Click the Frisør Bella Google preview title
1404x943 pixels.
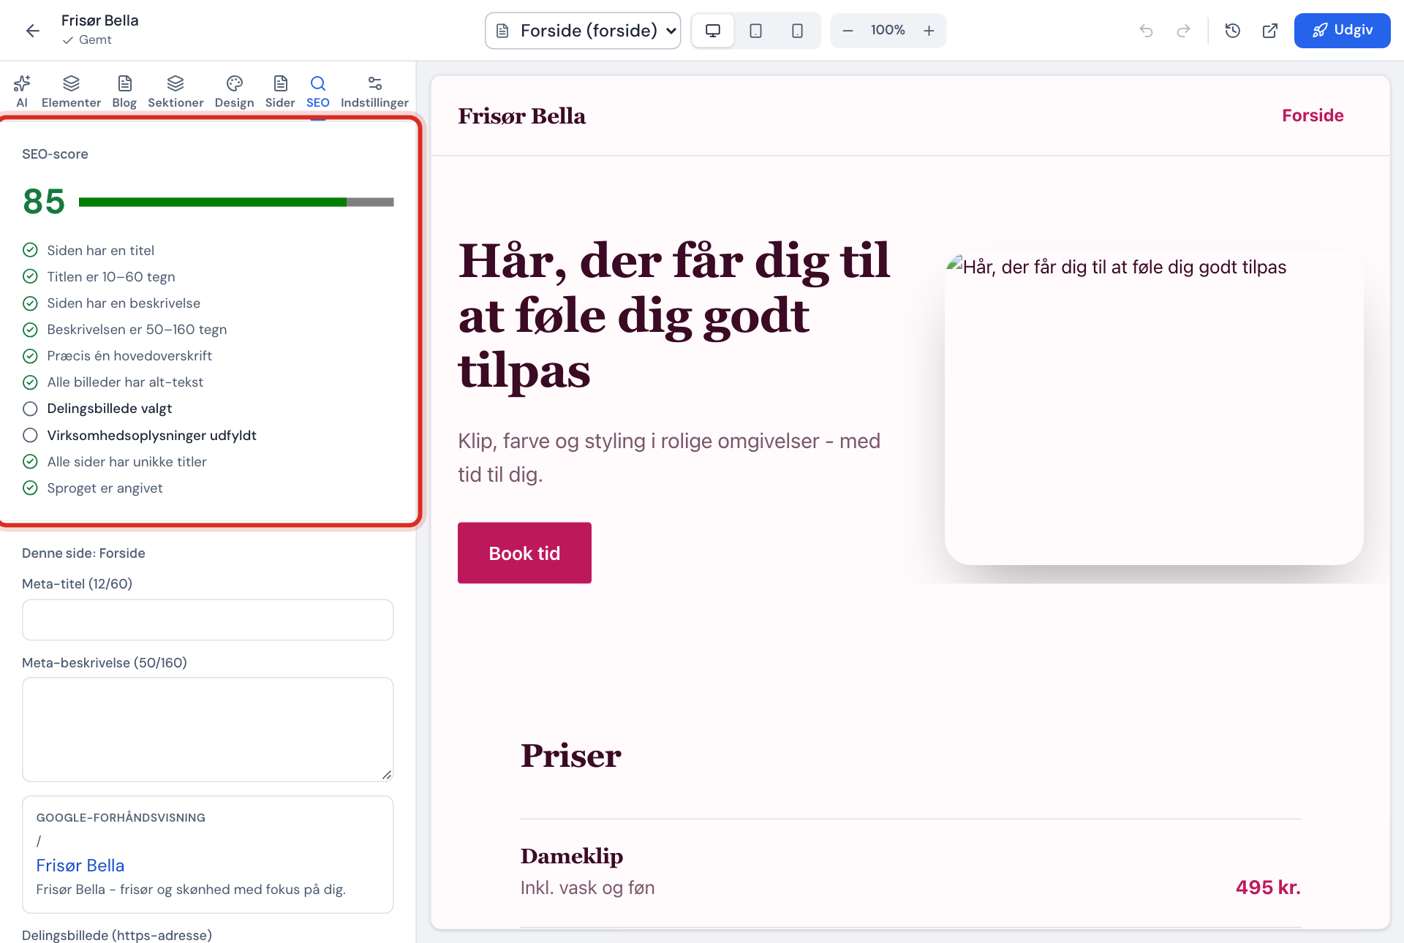[80, 866]
